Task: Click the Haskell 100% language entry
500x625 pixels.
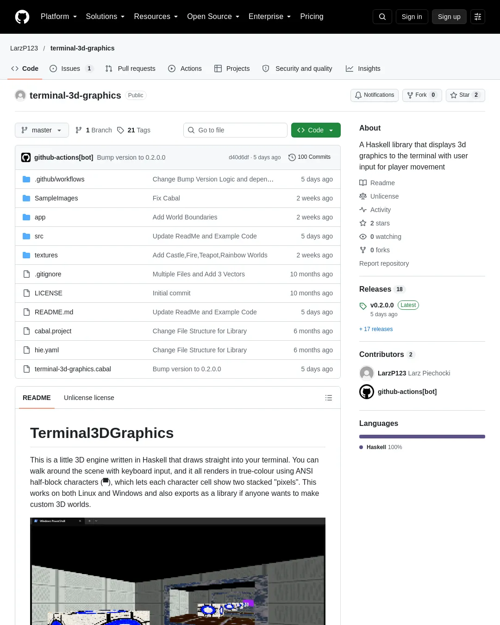Action: [381, 447]
